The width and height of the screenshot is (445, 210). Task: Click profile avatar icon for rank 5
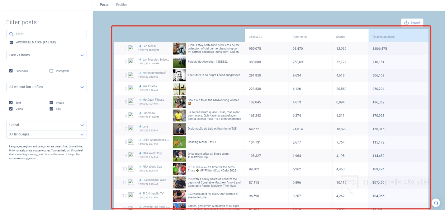coord(131,102)
